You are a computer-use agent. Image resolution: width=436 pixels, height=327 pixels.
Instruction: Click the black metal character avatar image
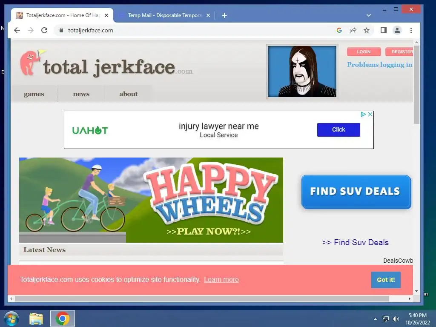click(302, 72)
